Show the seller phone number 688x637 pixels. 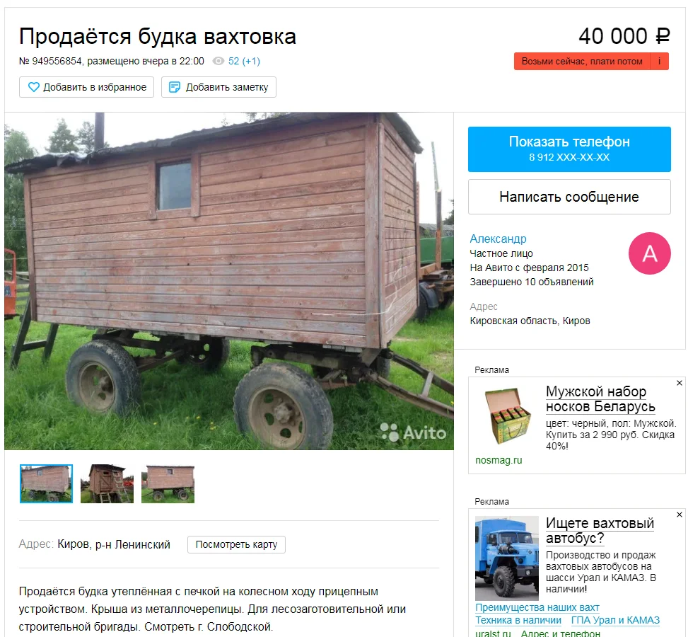click(569, 149)
